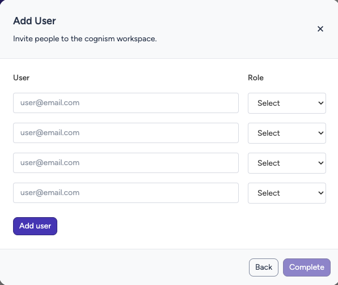Close the Add User dialog with X
338x285 pixels.
point(320,29)
